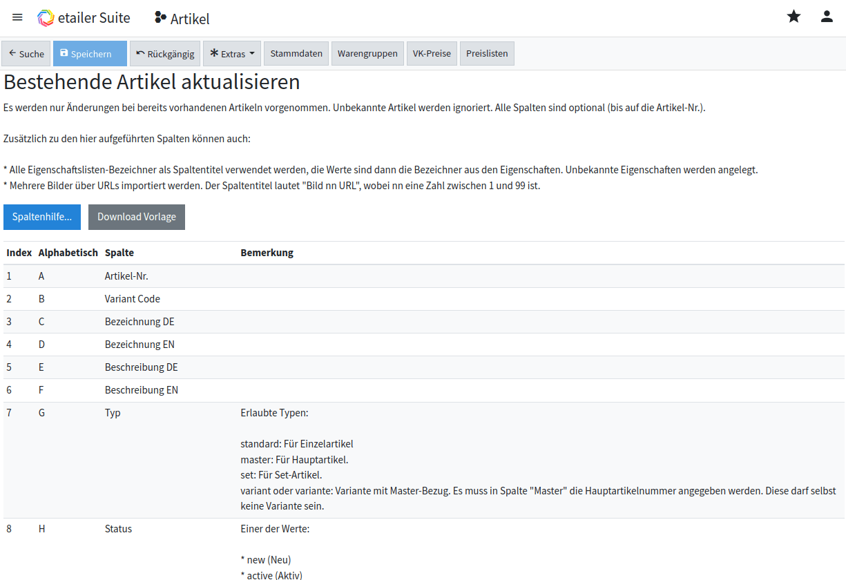Go back to Suche
Viewport: 846px width, 580px height.
pyautogui.click(x=26, y=54)
